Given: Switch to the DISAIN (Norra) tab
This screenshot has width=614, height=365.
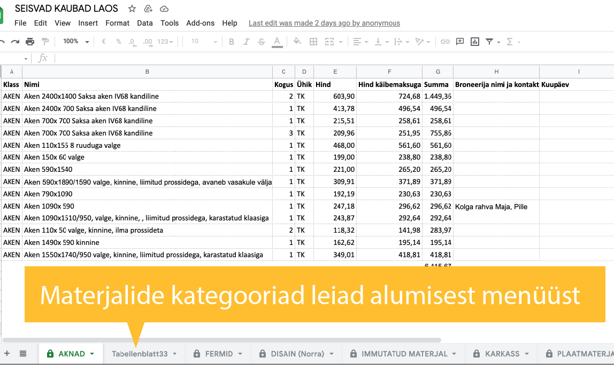Looking at the screenshot, I should click(297, 354).
